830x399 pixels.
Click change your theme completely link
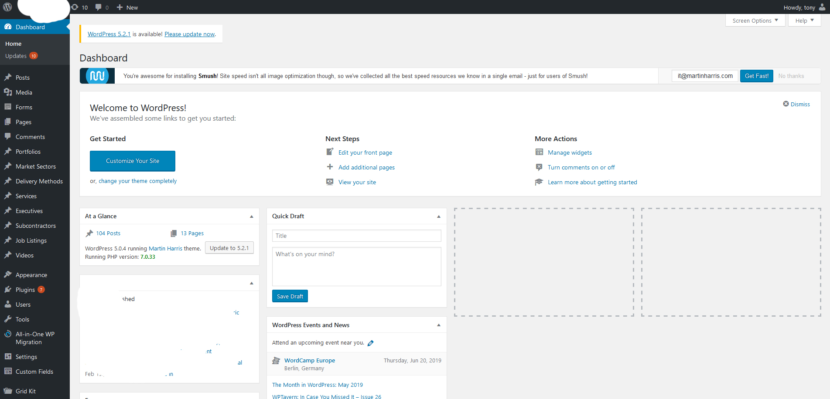pyautogui.click(x=138, y=181)
